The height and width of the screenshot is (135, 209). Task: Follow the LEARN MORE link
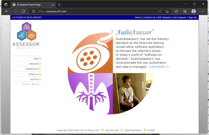point(159,67)
